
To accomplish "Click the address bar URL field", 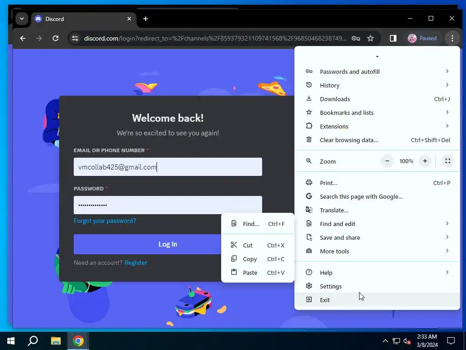I will click(x=215, y=38).
